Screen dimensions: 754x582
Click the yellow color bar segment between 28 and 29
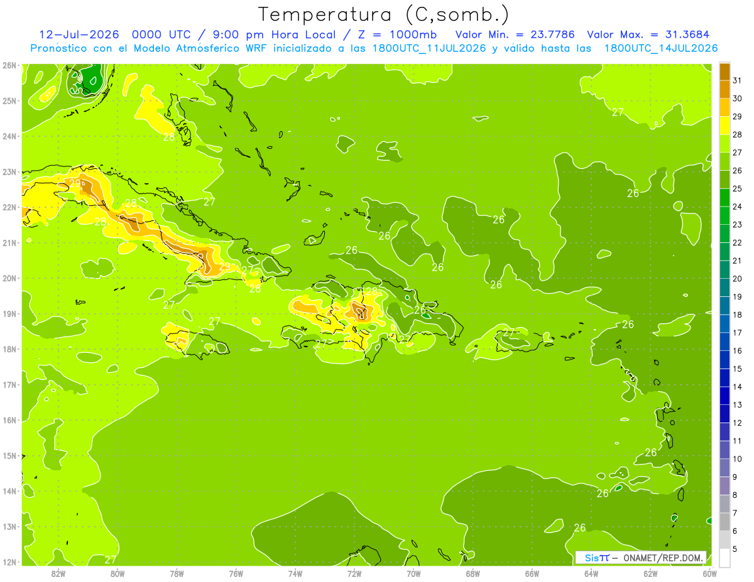point(724,126)
